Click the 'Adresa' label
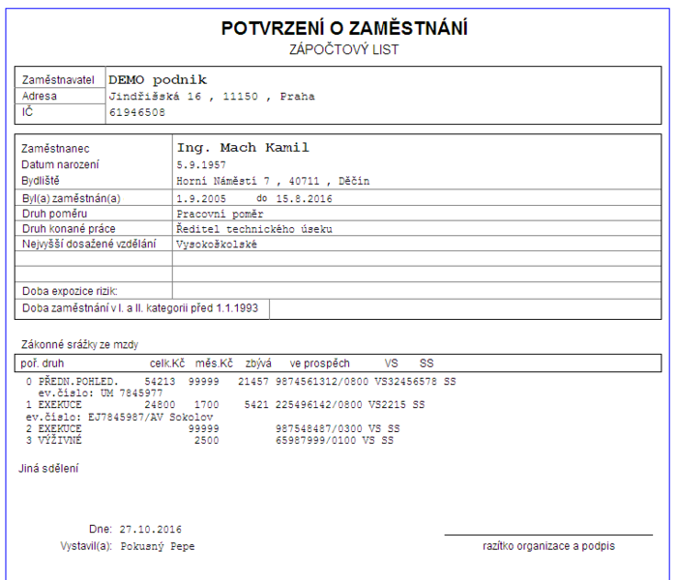677x580 pixels. point(40,96)
